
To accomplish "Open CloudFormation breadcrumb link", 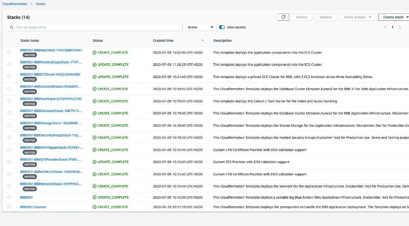I will click(15, 4).
